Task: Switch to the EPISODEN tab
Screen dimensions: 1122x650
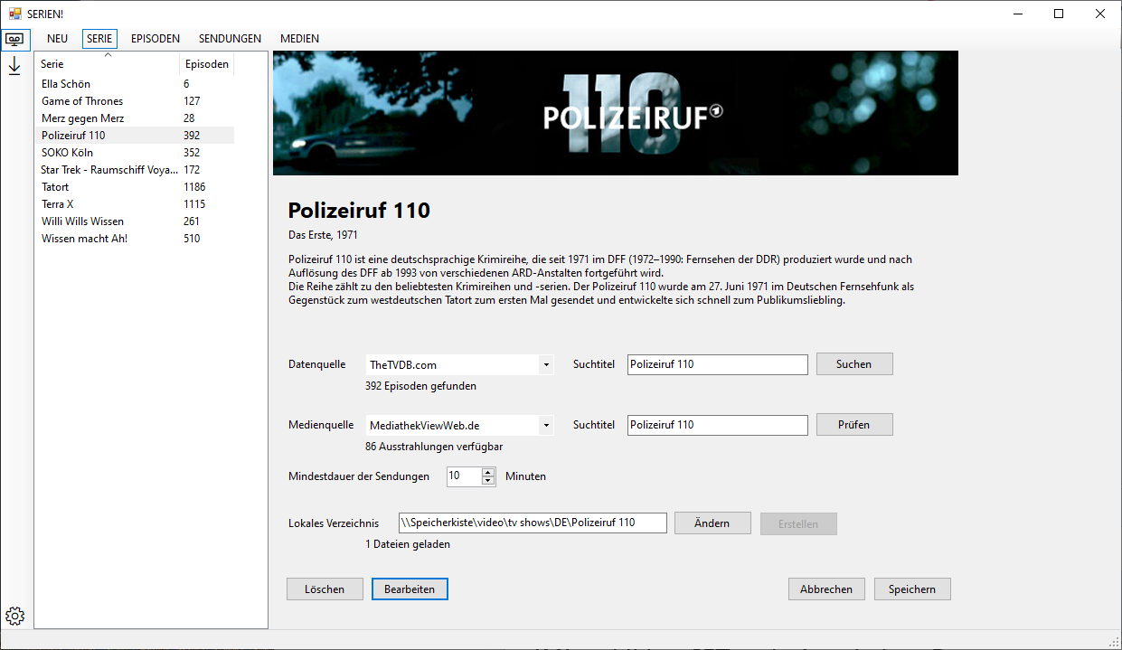Action: coord(156,39)
